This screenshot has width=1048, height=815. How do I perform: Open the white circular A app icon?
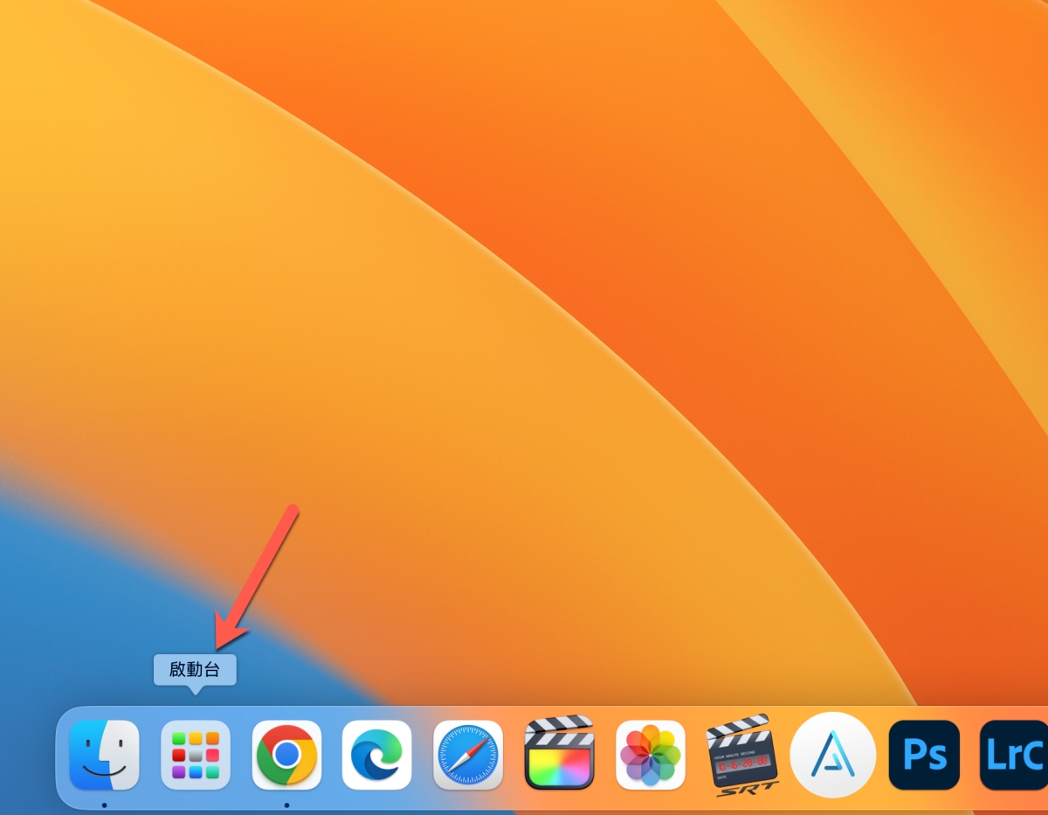pyautogui.click(x=833, y=755)
